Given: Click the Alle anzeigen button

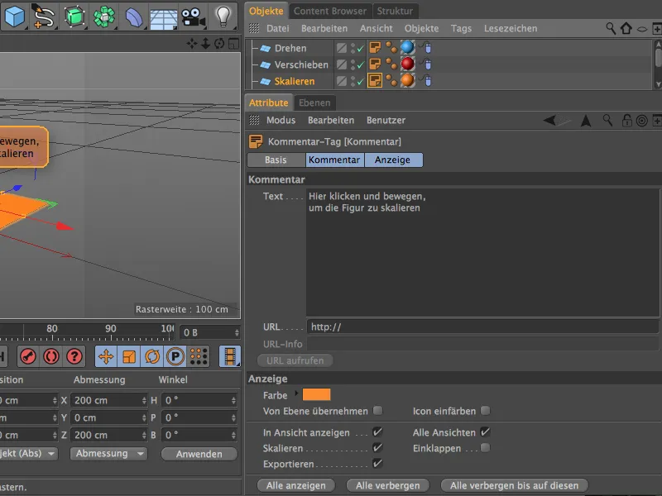Looking at the screenshot, I should pos(296,485).
